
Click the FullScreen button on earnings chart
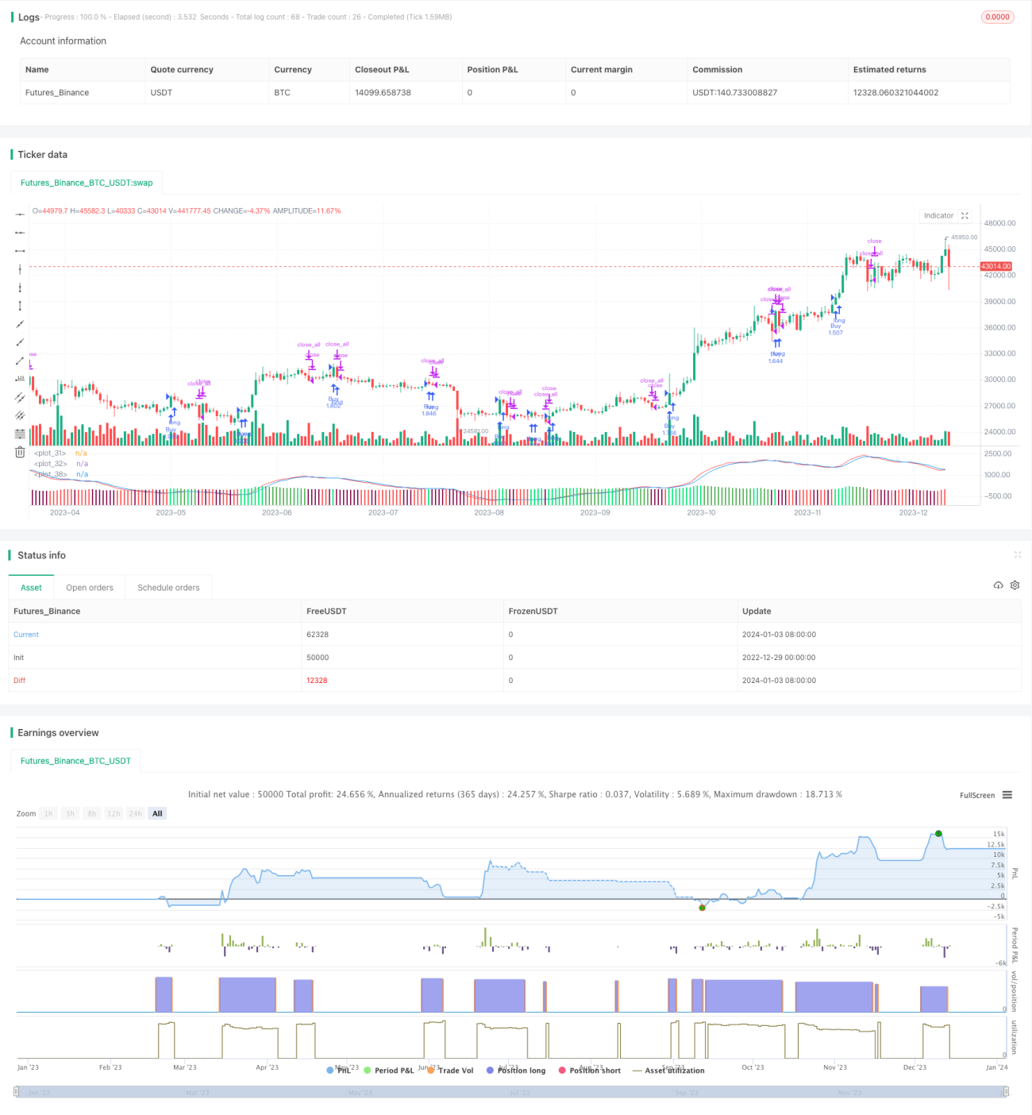[977, 795]
